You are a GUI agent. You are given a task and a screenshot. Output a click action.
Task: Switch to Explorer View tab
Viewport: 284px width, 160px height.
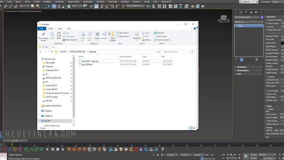(69, 28)
